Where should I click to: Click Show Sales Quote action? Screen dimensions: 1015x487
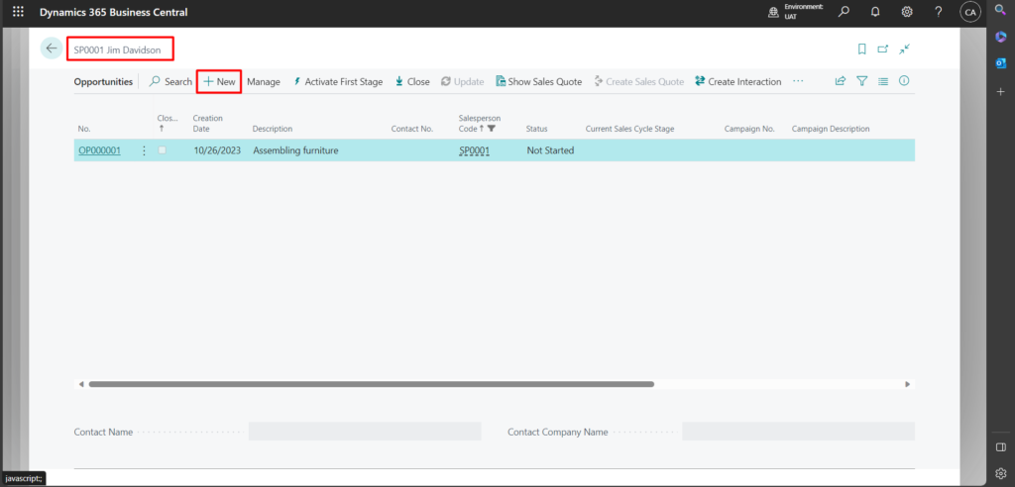(538, 82)
